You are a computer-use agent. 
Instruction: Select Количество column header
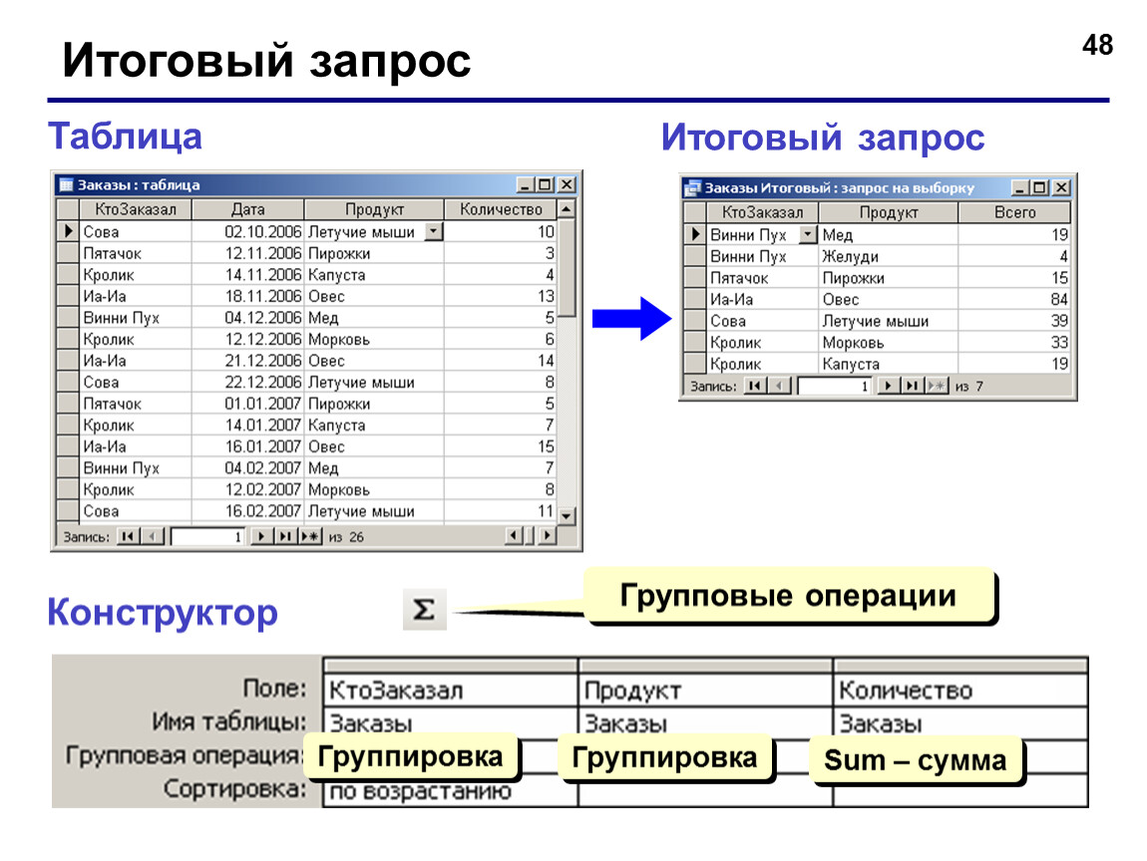click(501, 209)
